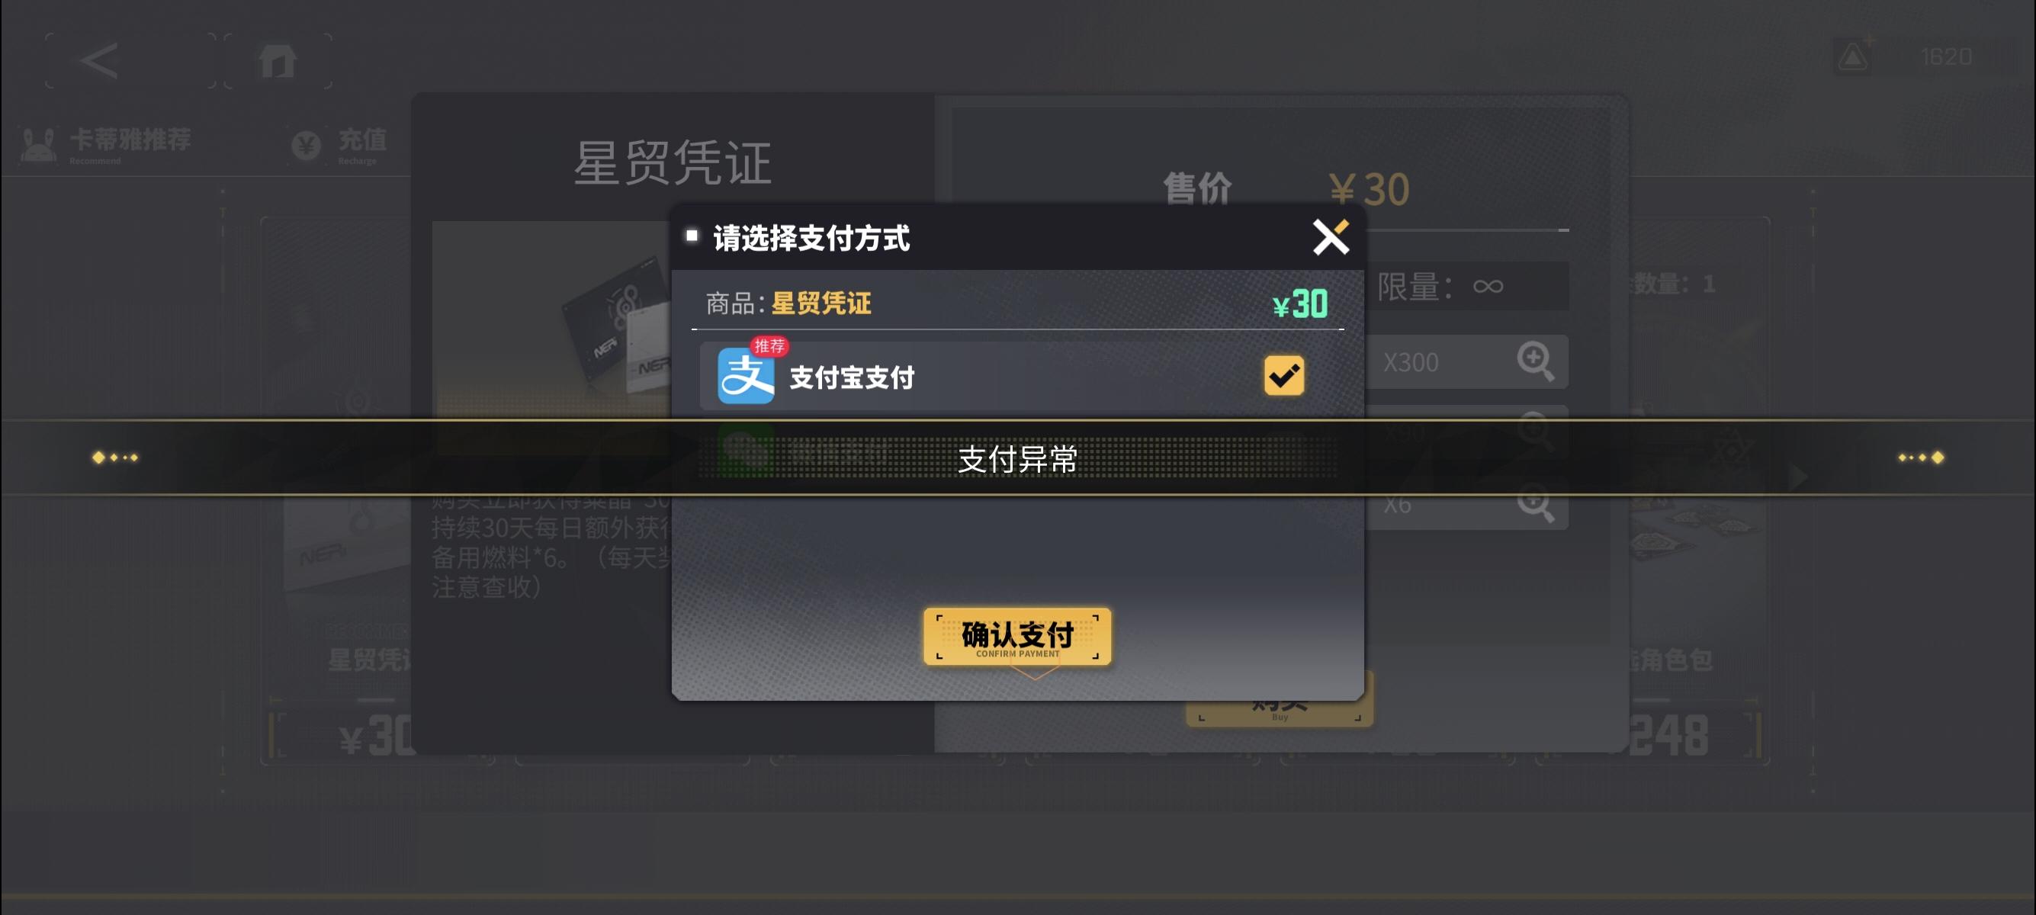Click the dimmed WeChat pay icon
Viewport: 2036px width, 915px height.
(x=745, y=451)
